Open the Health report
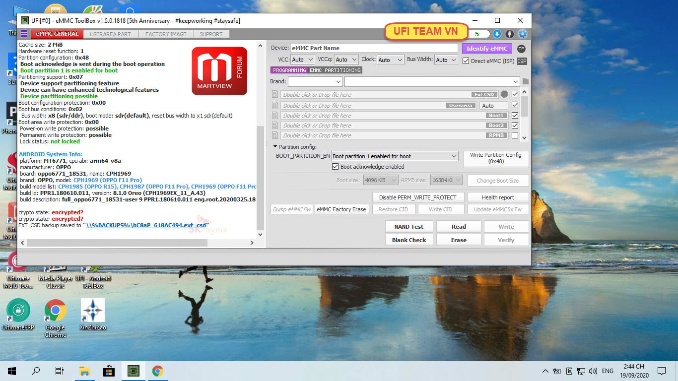 498,197
